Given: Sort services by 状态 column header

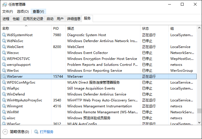Looking at the screenshot, I should [x=154, y=29].
